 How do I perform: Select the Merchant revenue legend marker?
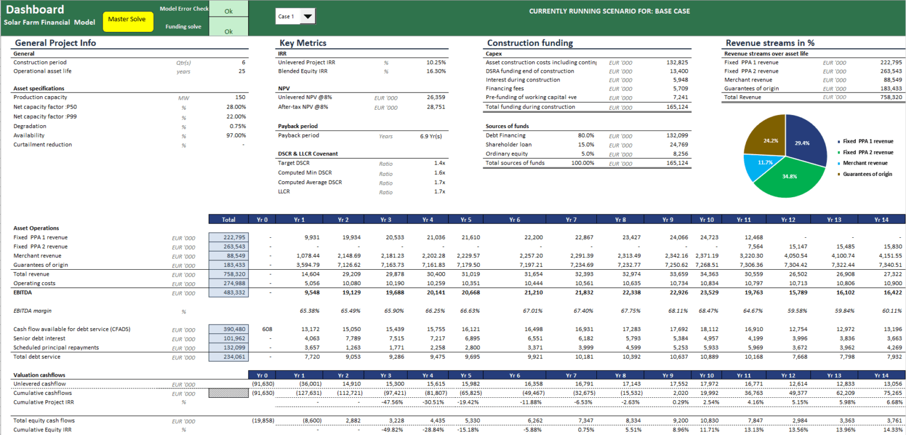[839, 163]
